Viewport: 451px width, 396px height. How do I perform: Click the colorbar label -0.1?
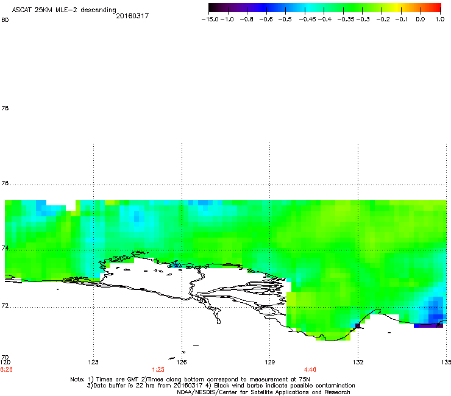[402, 19]
